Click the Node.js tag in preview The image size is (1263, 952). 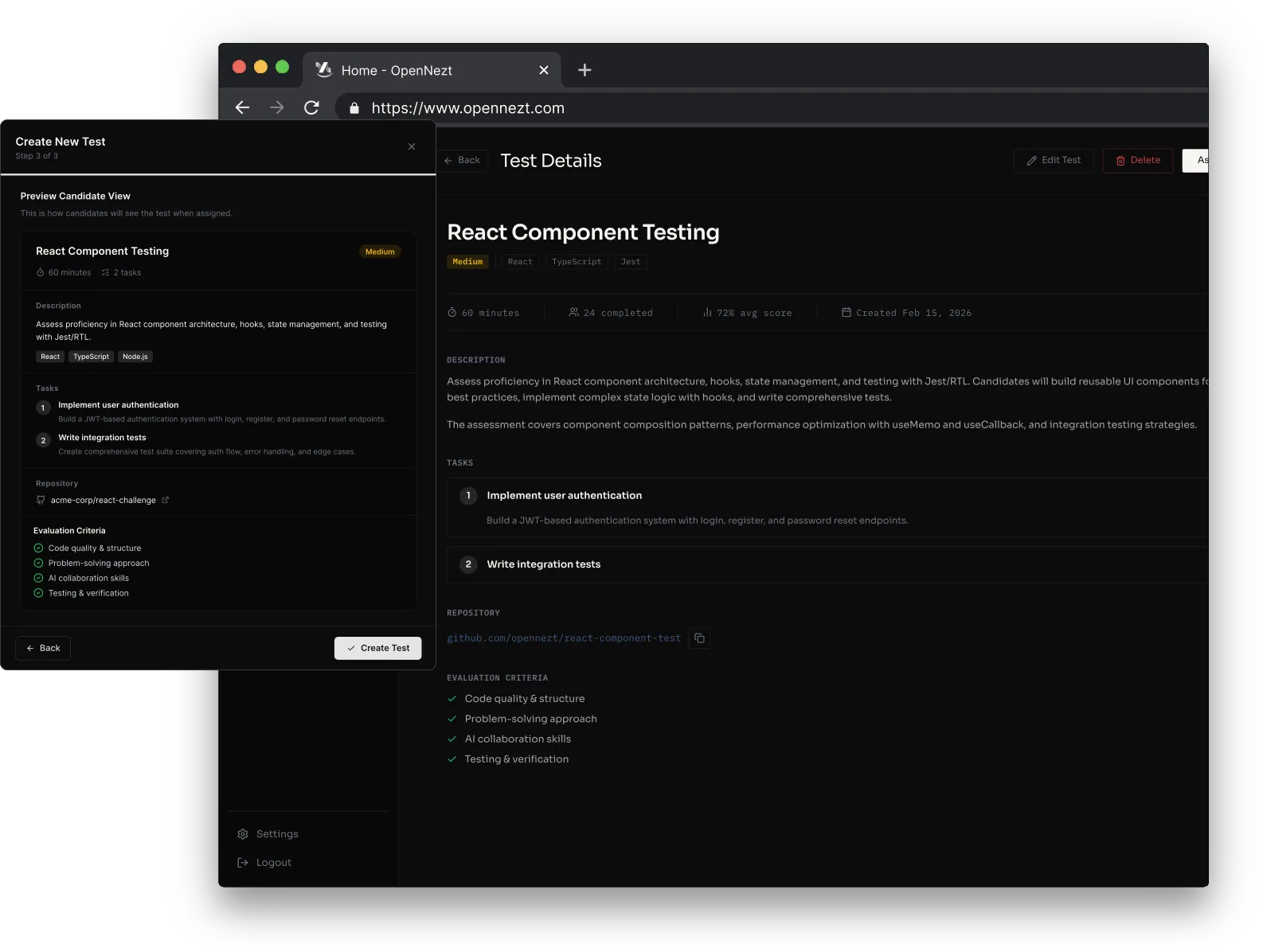point(135,357)
